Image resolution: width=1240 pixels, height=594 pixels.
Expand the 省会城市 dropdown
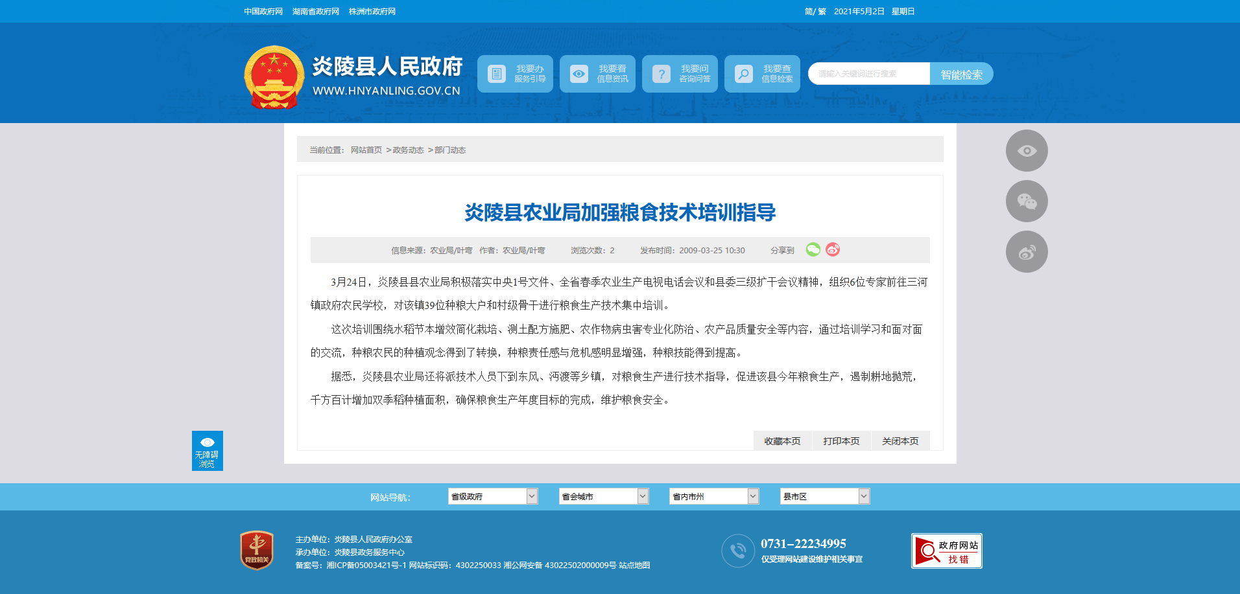point(604,496)
